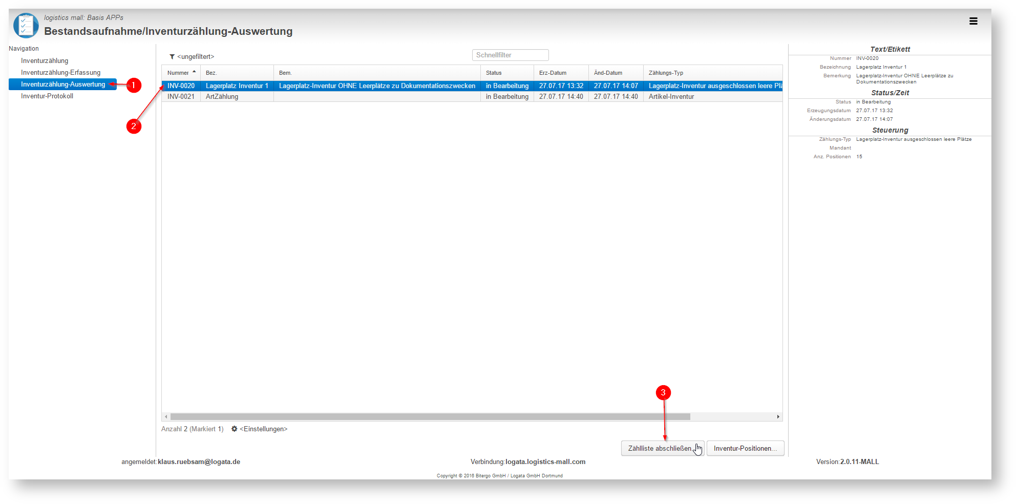
Task: Click the Zählungs-Typ value in details panel
Action: click(914, 139)
